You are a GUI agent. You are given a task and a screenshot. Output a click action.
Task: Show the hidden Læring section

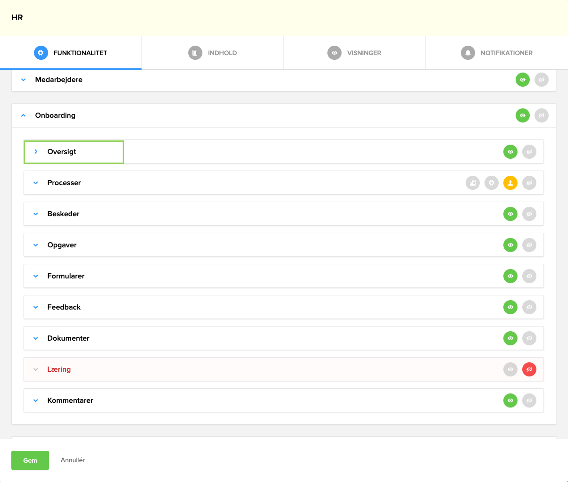click(510, 369)
